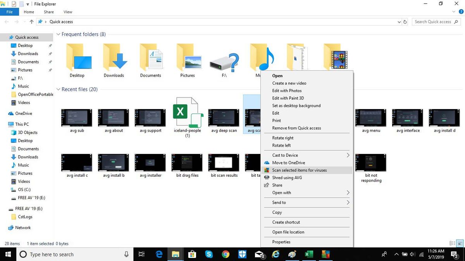Open Microsoft Edge from the taskbar
Viewport: 465px width, 261px height.
tap(159, 254)
